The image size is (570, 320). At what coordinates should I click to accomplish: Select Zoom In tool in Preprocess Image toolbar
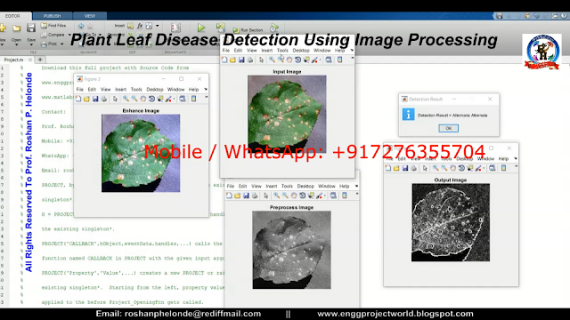pos(277,196)
